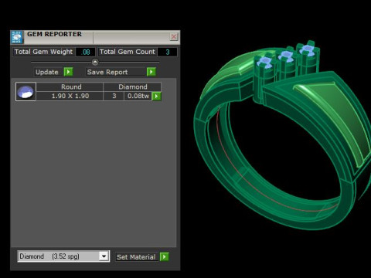Click the Total Gem Weight value .08

tap(86, 52)
